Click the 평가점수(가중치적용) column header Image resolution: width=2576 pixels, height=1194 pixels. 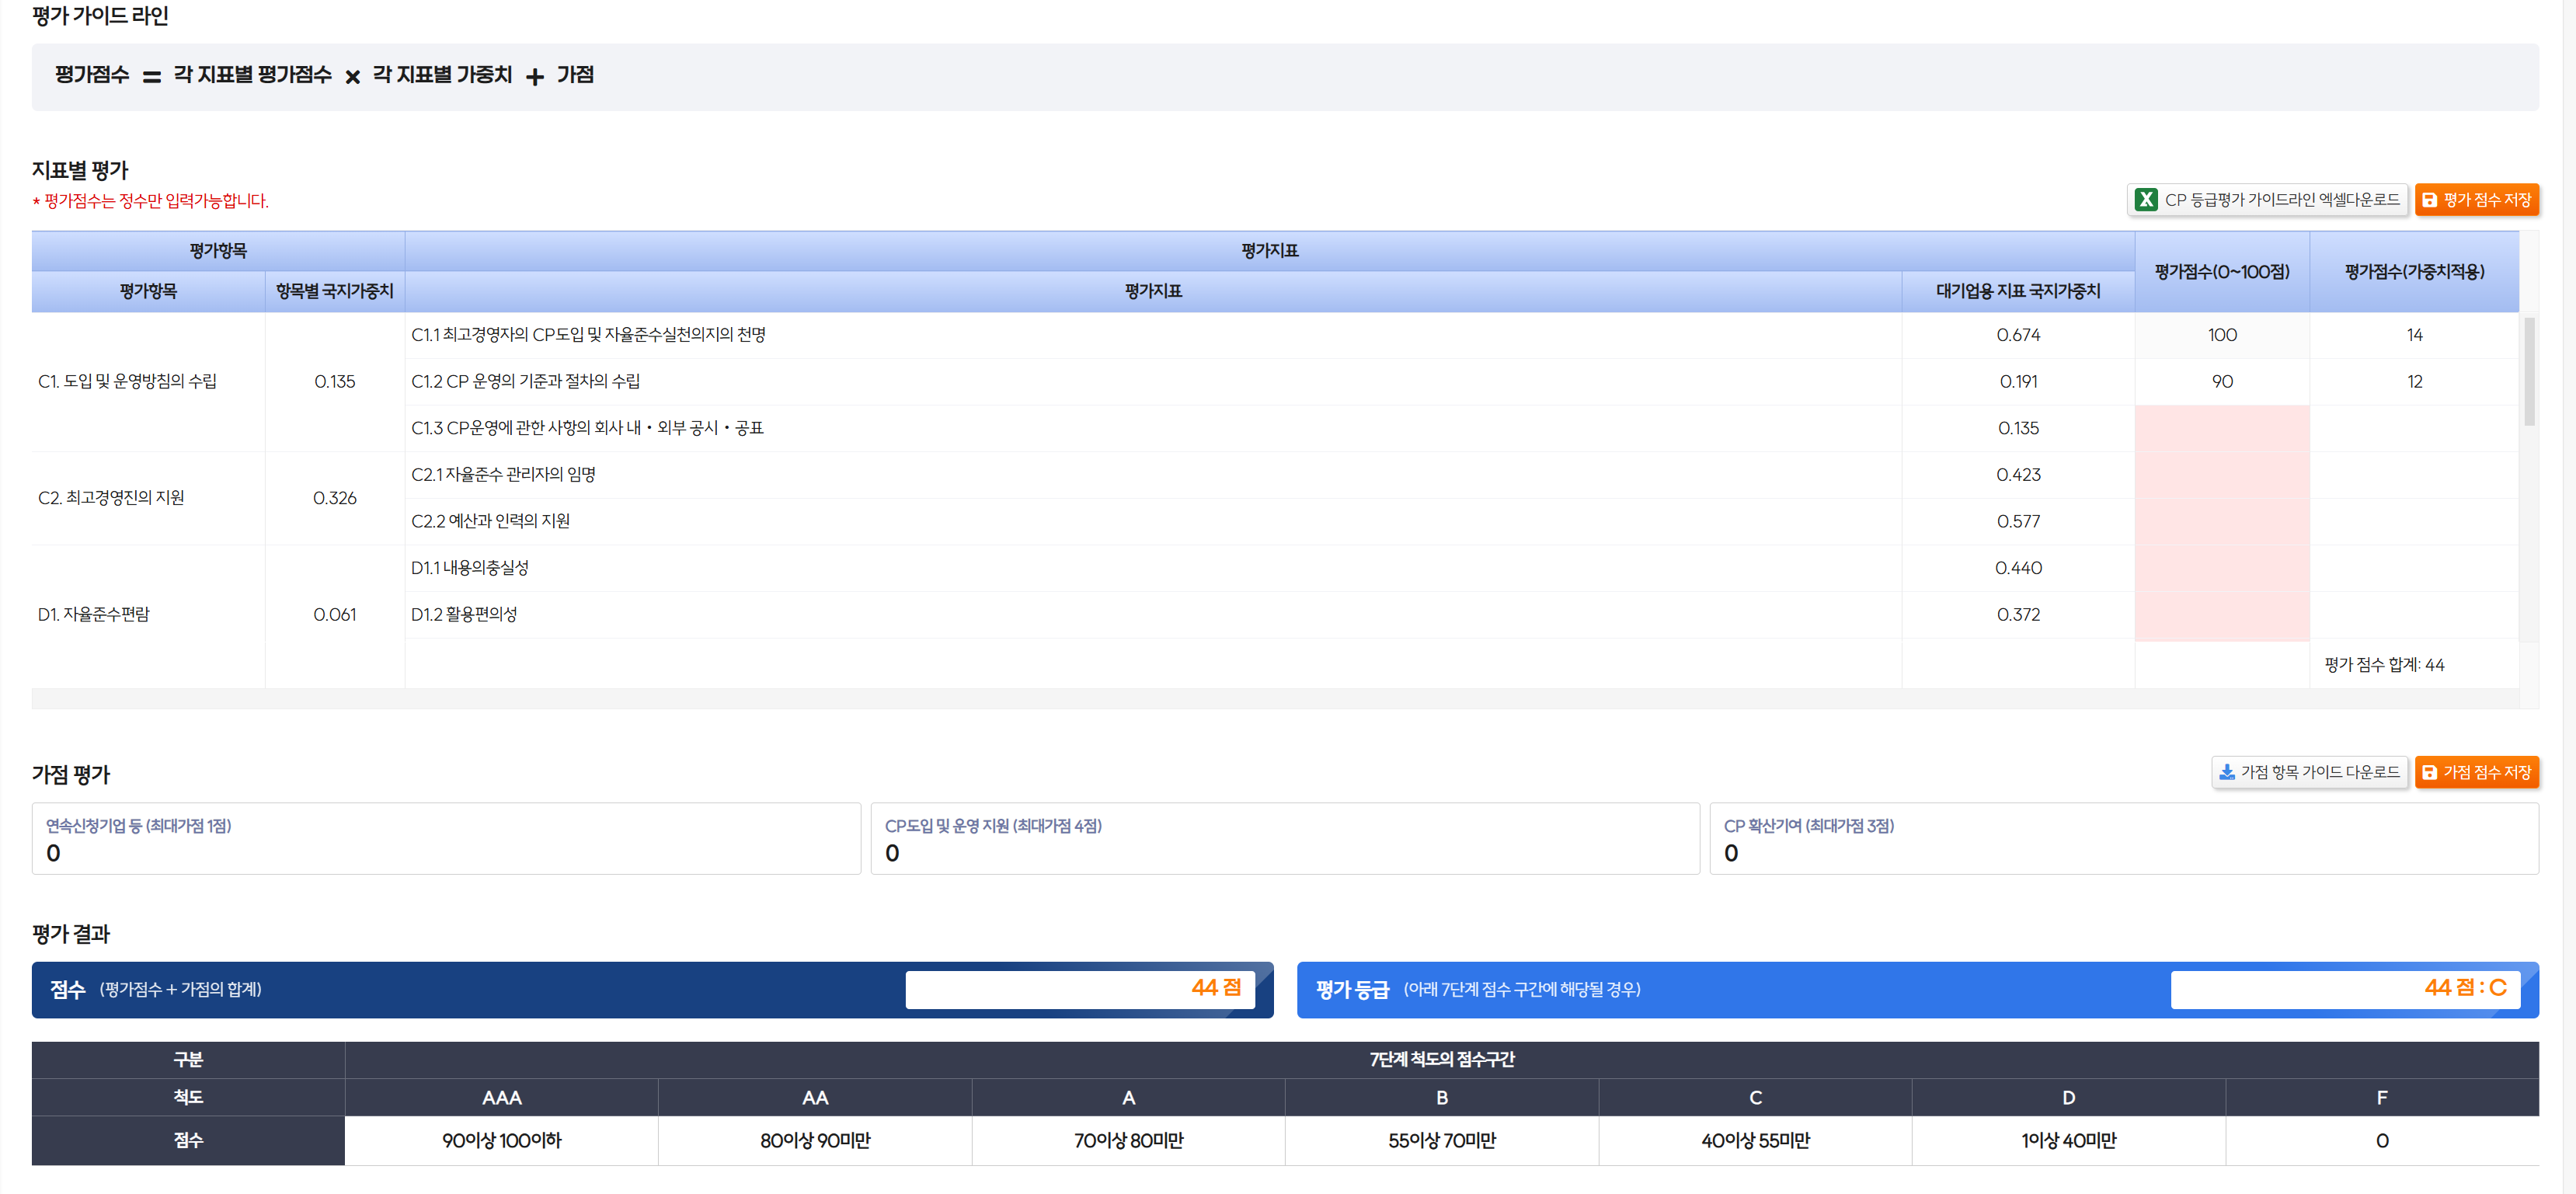2414,272
